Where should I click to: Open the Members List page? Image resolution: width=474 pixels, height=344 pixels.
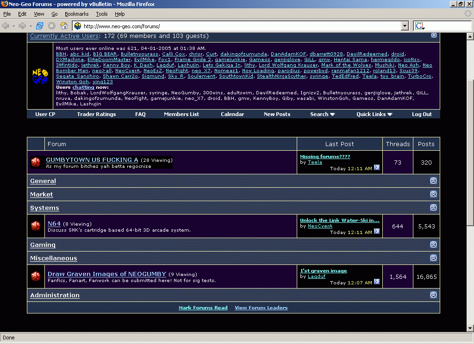pyautogui.click(x=181, y=114)
